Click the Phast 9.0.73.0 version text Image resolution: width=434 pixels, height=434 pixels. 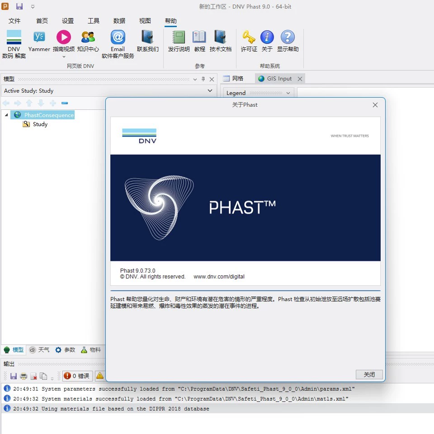(137, 270)
